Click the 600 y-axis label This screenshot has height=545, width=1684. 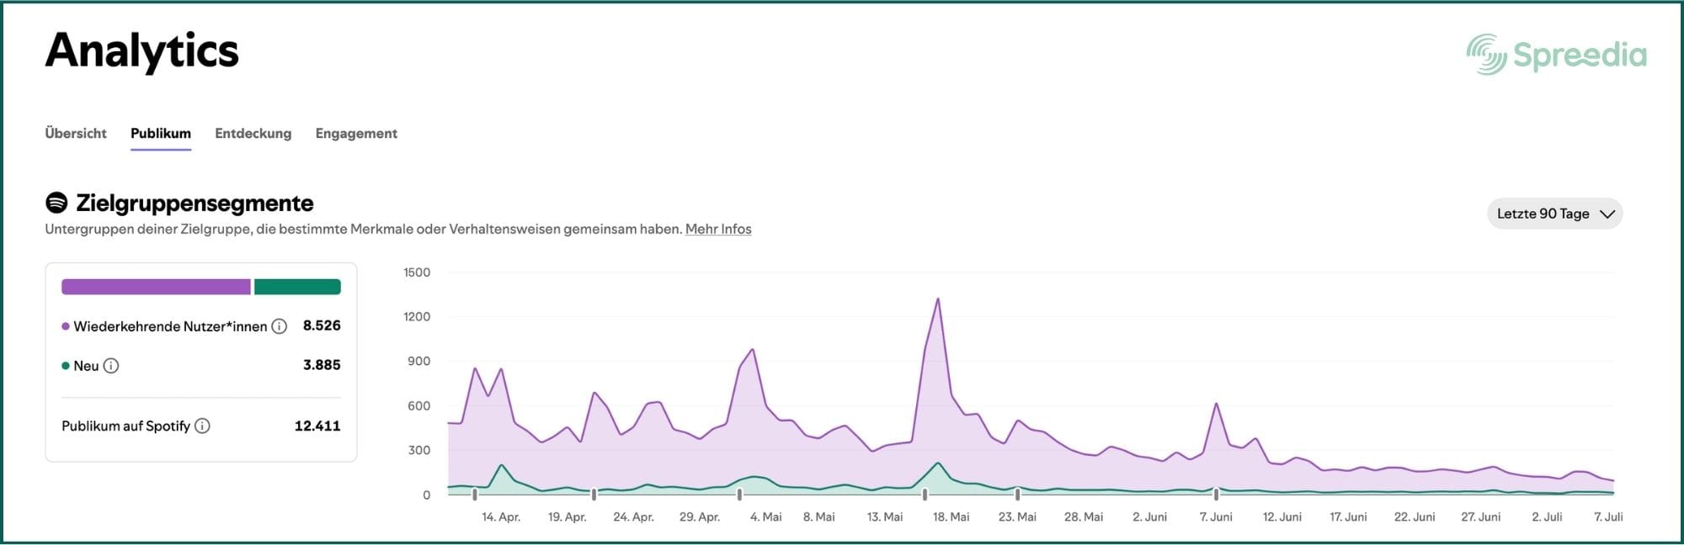pos(418,406)
